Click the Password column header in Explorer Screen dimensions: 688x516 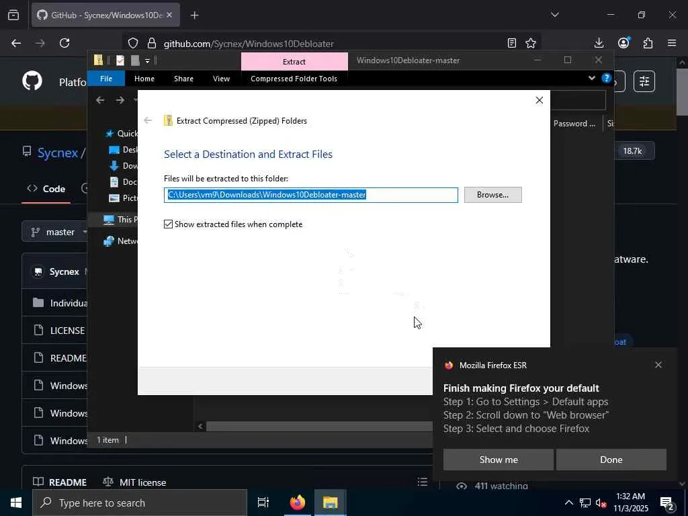pyautogui.click(x=576, y=124)
